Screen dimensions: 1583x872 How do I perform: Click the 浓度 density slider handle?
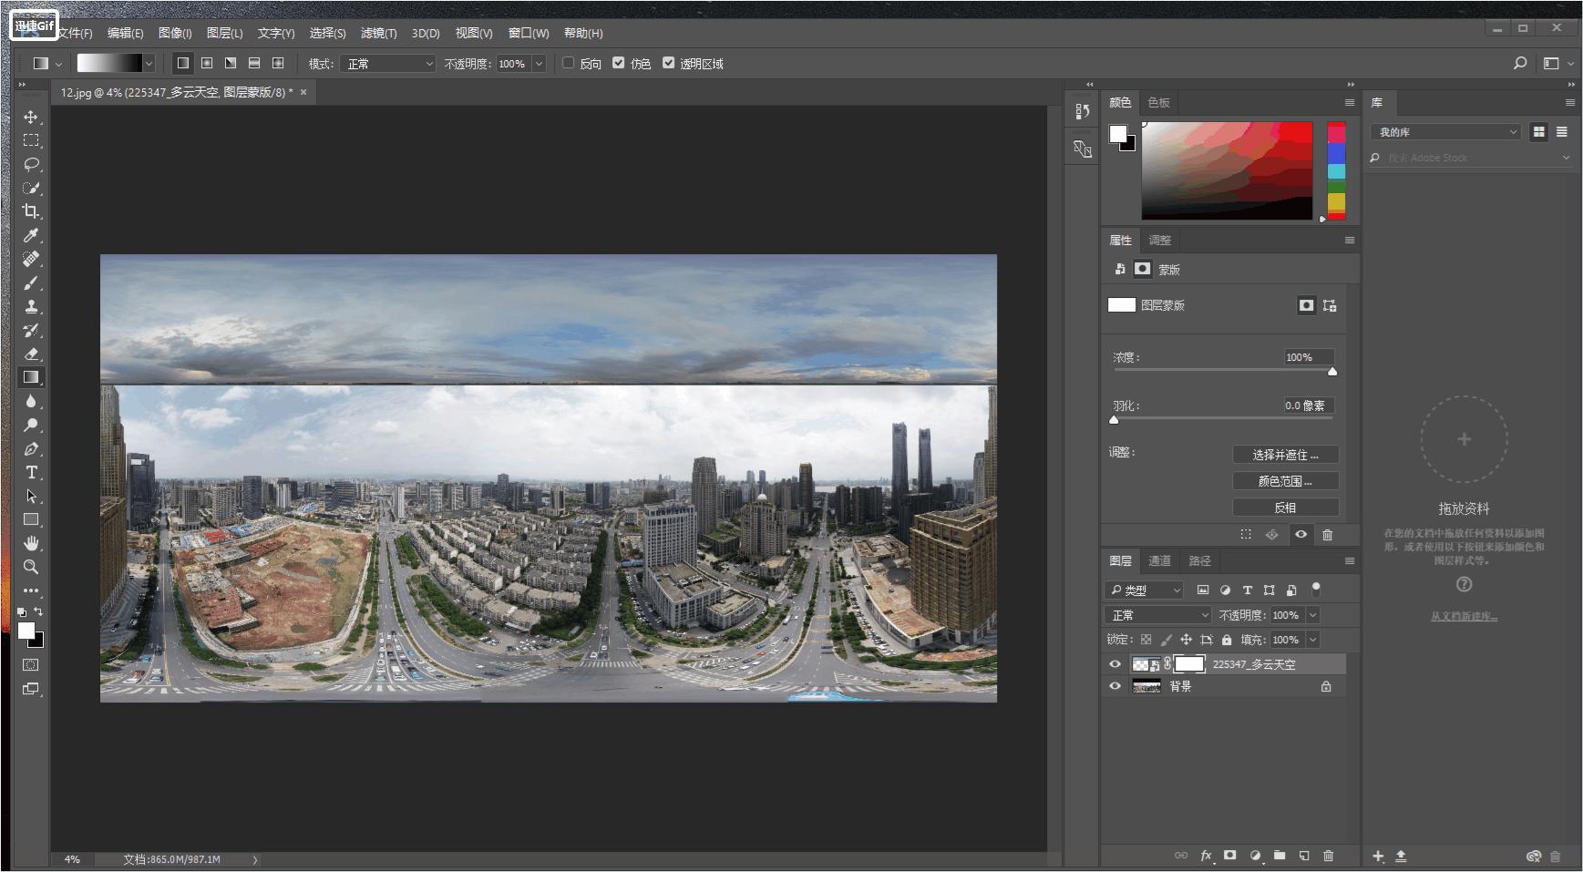point(1332,372)
